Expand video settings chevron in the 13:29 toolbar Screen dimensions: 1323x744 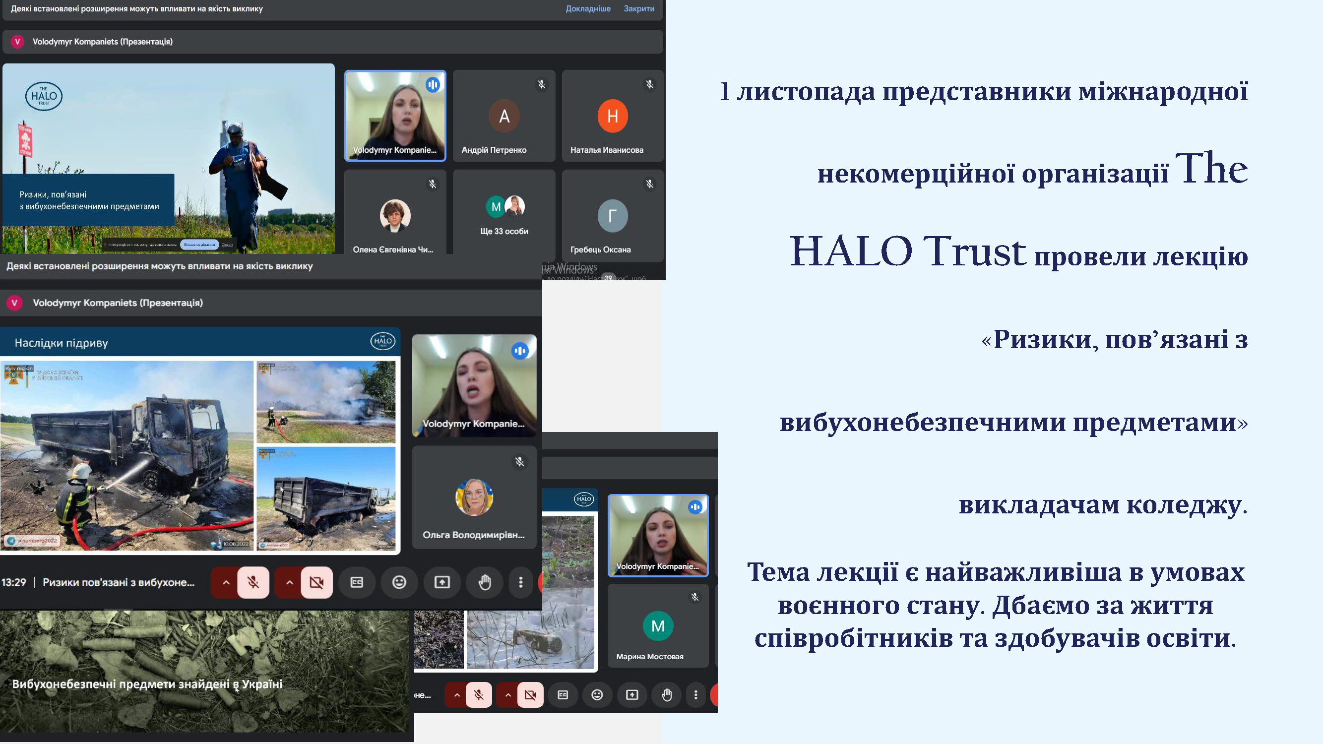click(289, 582)
